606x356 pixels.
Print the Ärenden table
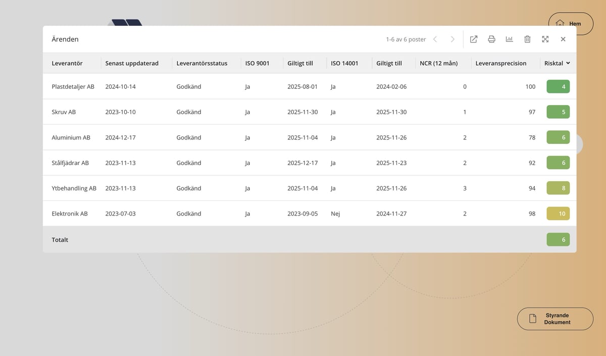point(491,39)
